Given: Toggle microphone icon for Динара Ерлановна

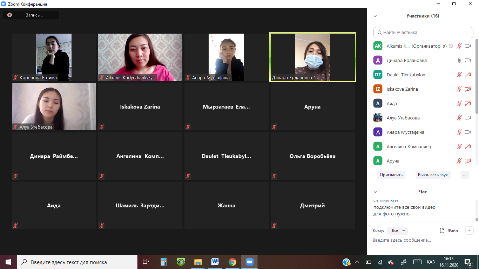Looking at the screenshot, I should [459, 60].
